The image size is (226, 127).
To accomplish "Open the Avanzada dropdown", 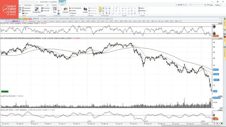I will pos(27,8).
